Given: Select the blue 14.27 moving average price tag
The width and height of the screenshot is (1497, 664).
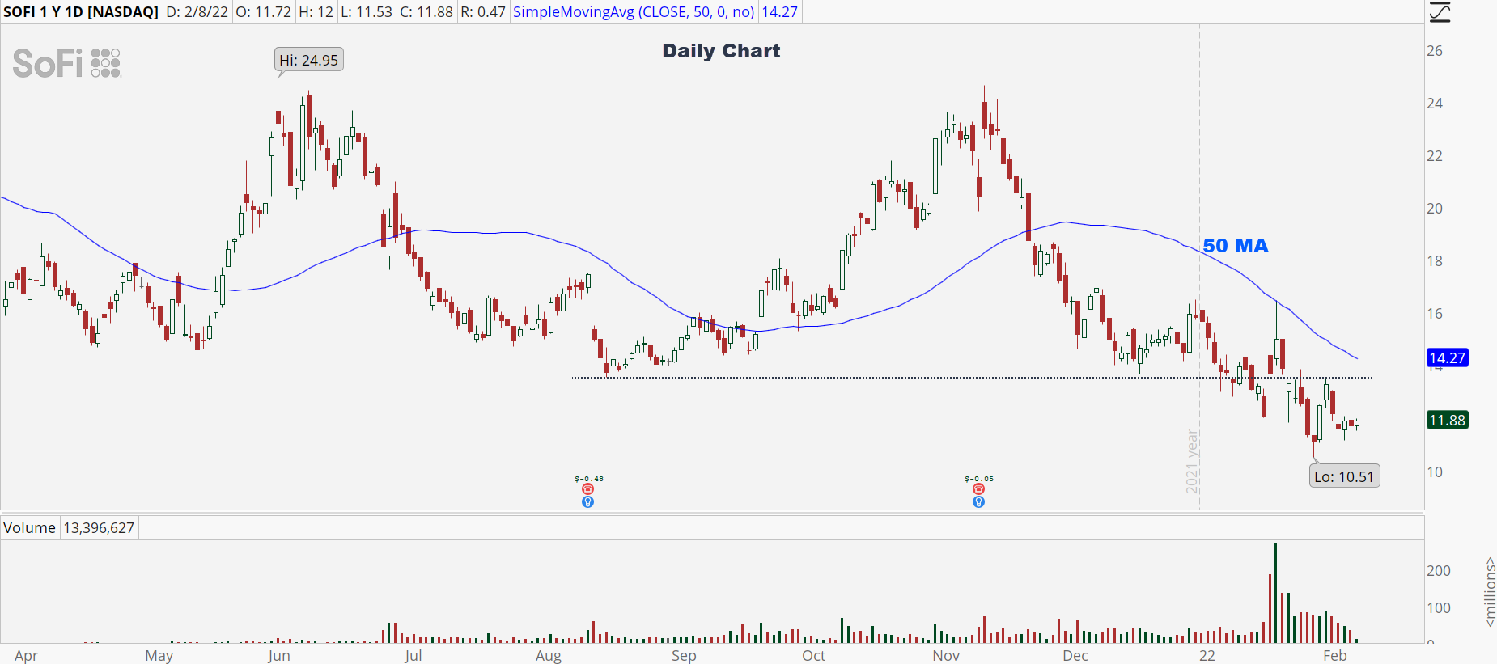Looking at the screenshot, I should pos(1448,357).
